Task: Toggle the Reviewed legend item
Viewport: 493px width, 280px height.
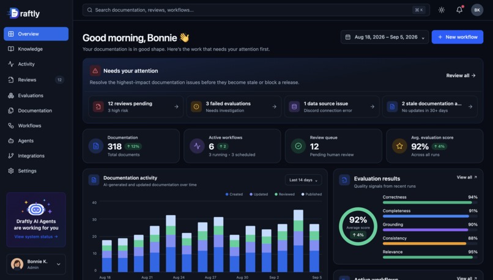Action: [x=284, y=194]
